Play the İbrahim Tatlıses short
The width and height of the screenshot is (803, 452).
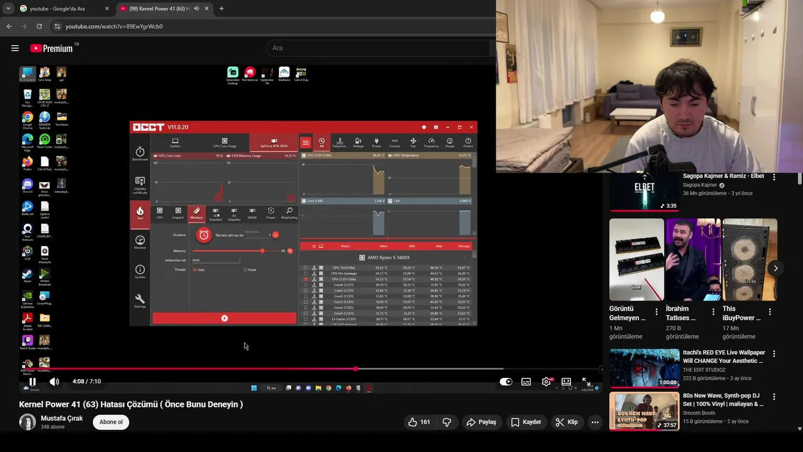click(x=693, y=259)
